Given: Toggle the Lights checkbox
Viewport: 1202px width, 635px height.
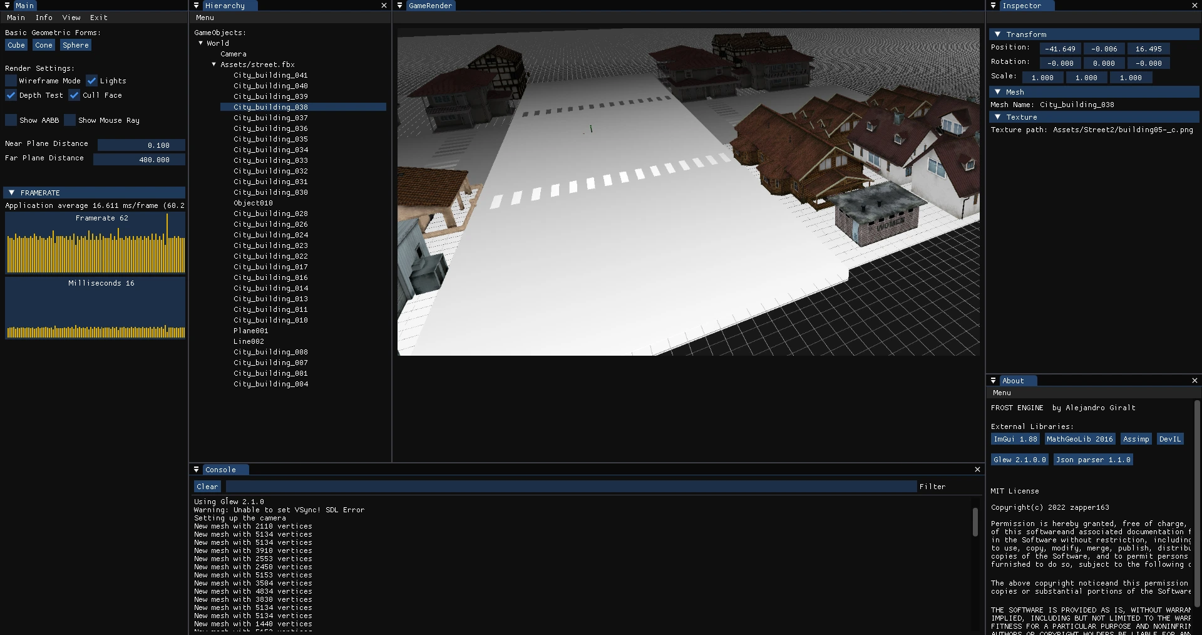Looking at the screenshot, I should click(91, 81).
